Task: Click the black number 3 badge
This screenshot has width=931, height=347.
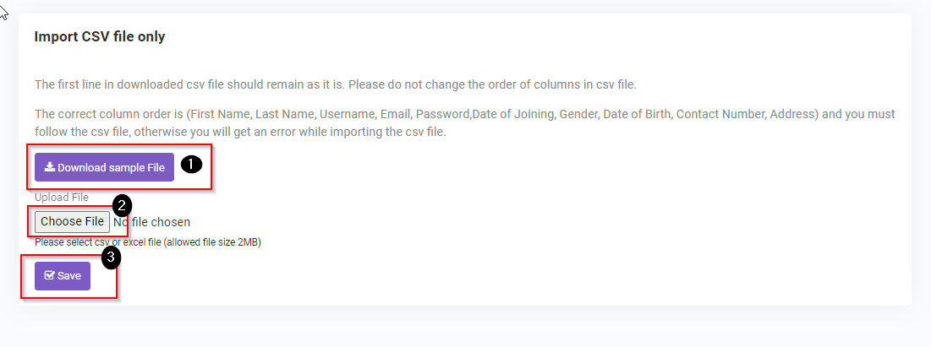Action: 111,257
